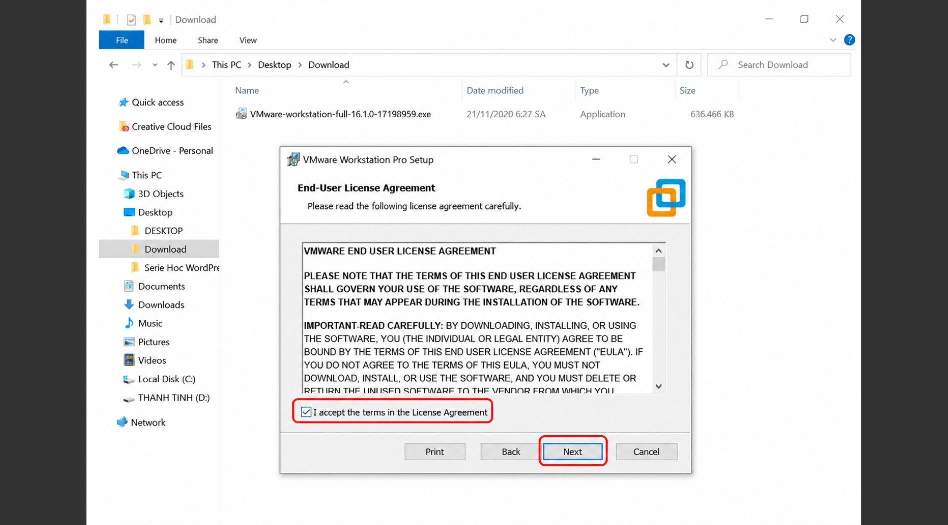Sort by Size column header

687,90
